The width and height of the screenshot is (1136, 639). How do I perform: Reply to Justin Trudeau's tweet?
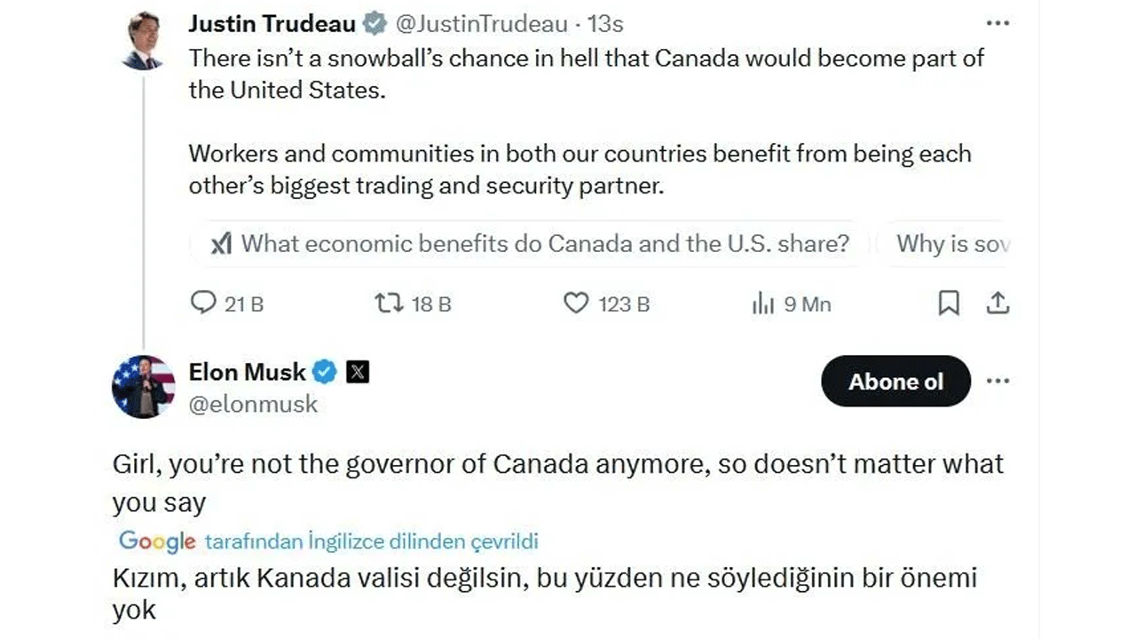pyautogui.click(x=201, y=304)
